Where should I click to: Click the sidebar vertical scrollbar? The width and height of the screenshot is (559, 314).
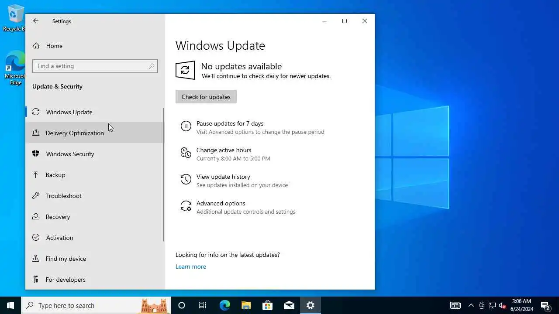(x=164, y=174)
